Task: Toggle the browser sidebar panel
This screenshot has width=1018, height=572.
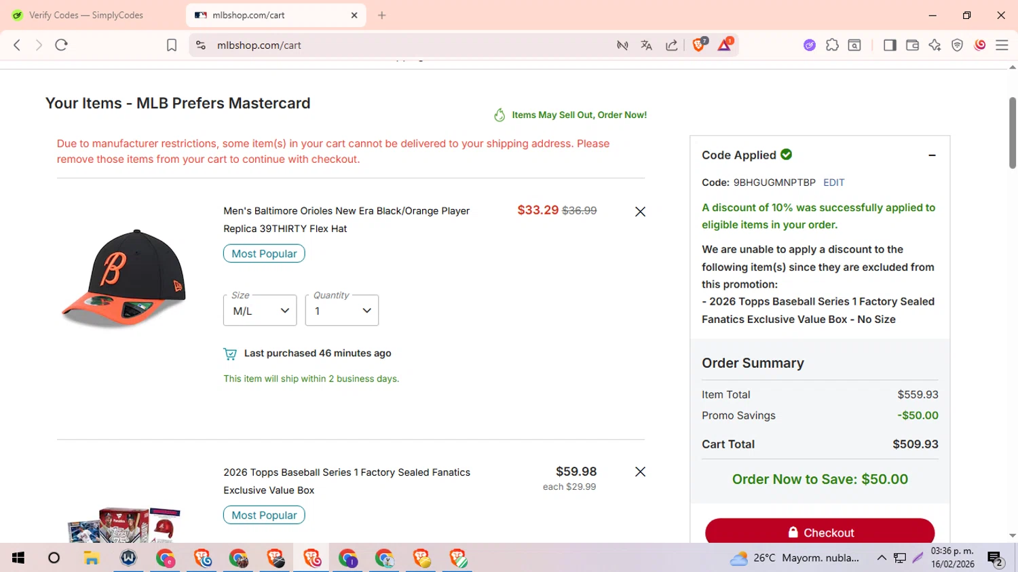Action: pyautogui.click(x=890, y=45)
